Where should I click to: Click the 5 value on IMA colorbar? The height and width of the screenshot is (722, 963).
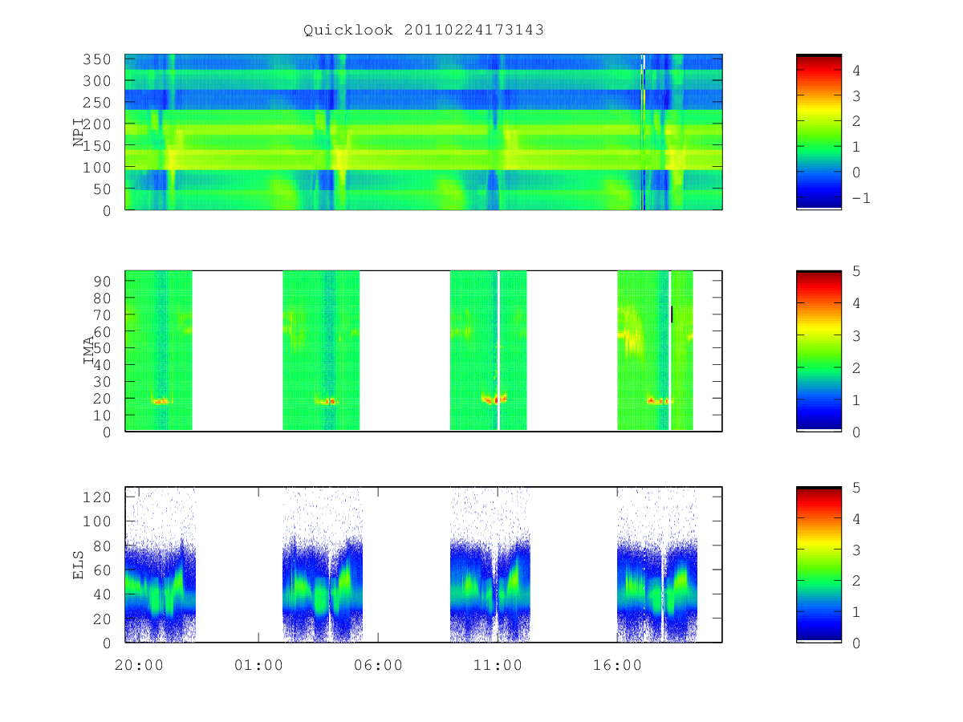tap(856, 271)
